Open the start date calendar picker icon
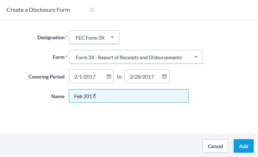The image size is (258, 157). [109, 76]
